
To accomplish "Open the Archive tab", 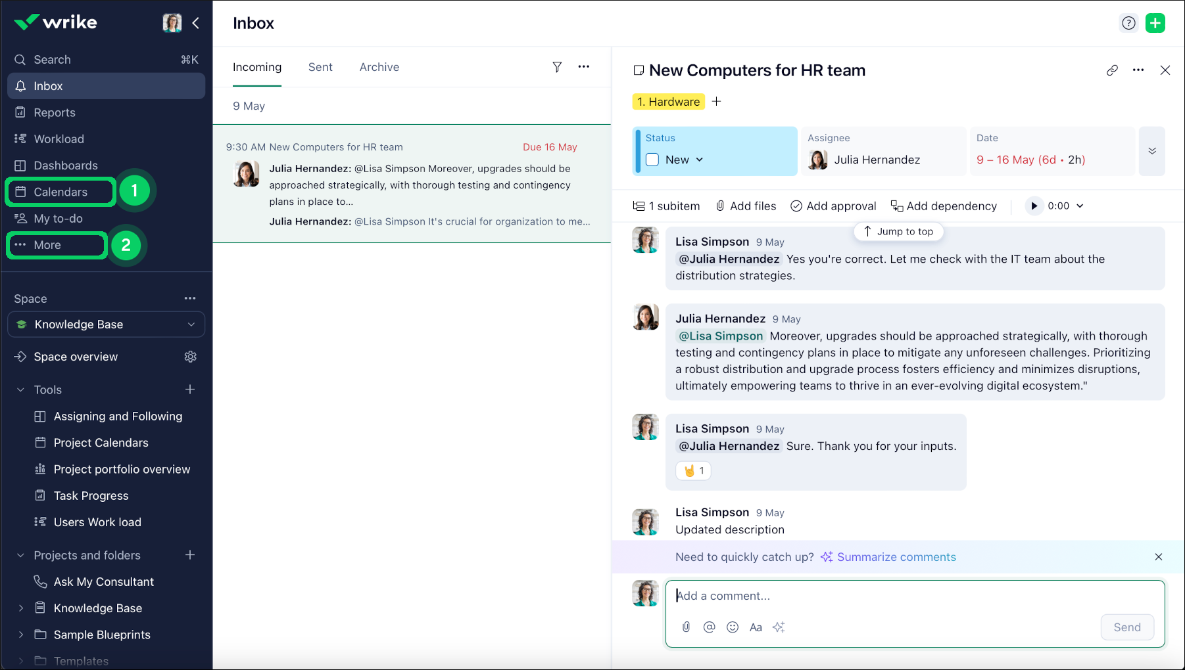I will click(379, 67).
